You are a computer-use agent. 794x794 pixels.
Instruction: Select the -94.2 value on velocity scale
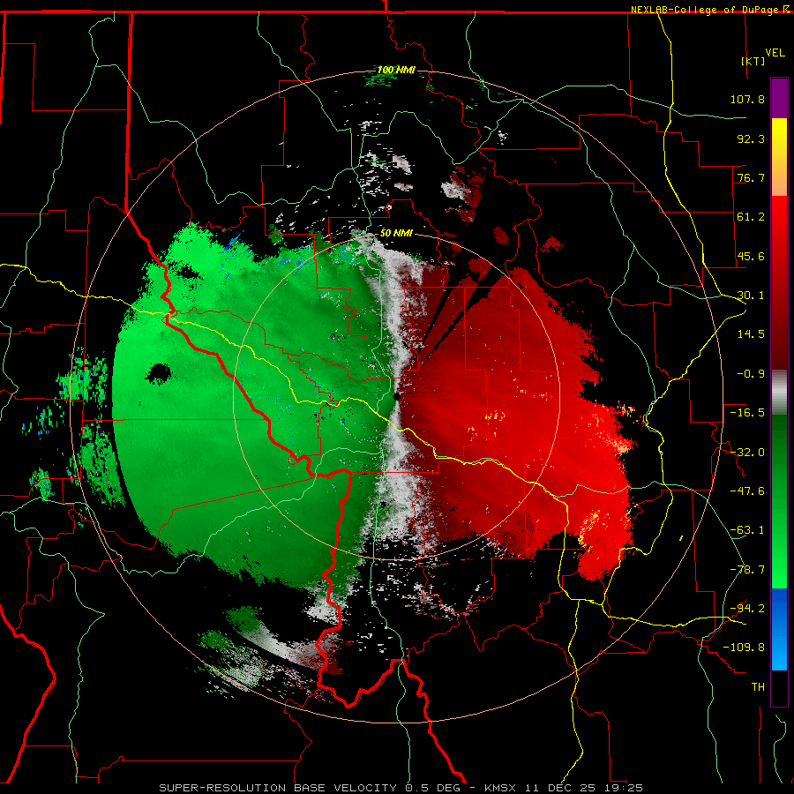[747, 609]
